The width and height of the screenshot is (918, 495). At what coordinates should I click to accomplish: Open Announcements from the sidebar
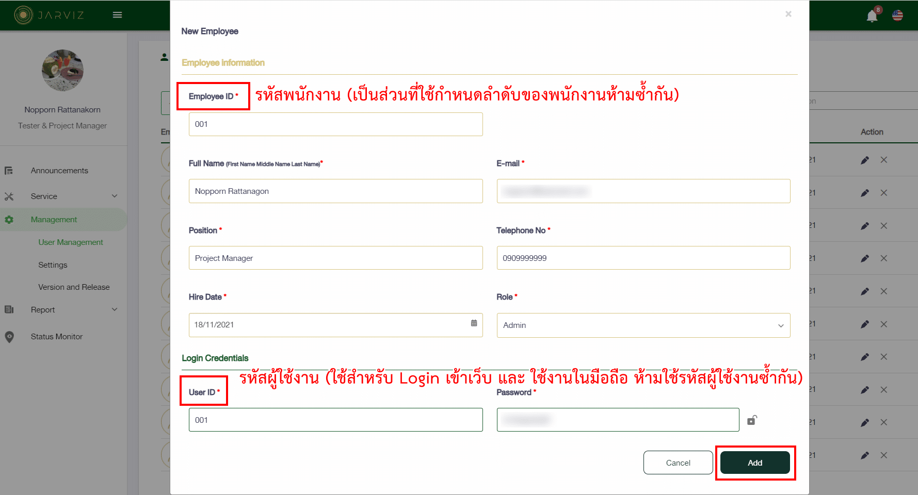tap(59, 171)
